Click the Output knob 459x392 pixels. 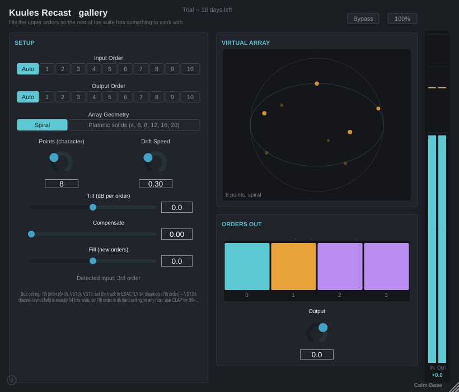[317, 332]
